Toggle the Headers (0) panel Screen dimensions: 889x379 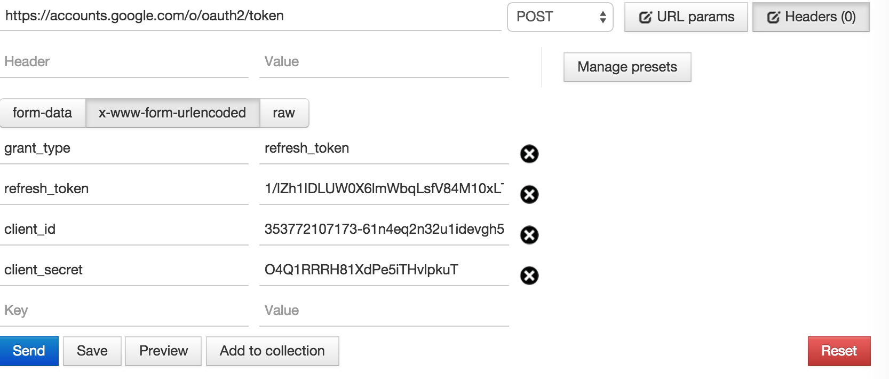coord(811,17)
